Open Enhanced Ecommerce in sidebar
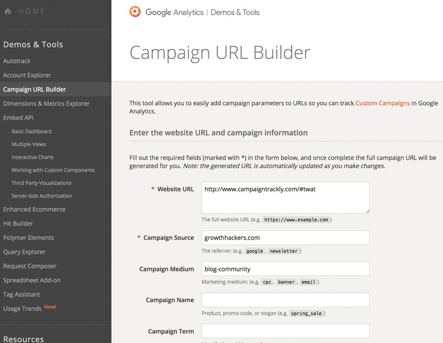The width and height of the screenshot is (443, 343). [x=34, y=209]
